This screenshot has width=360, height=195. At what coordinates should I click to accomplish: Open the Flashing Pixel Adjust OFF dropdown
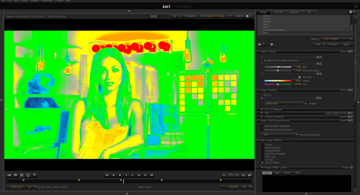(280, 135)
